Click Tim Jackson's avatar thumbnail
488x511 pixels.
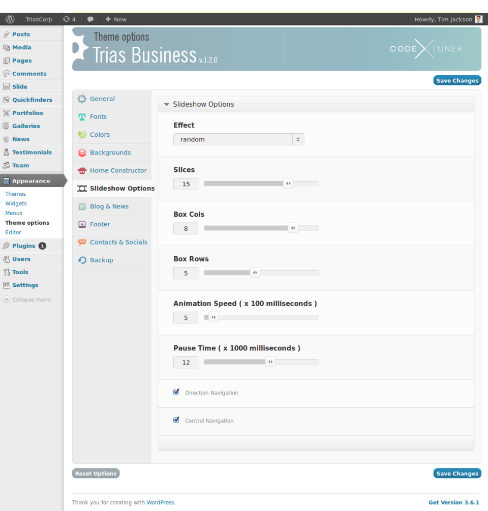(x=478, y=19)
